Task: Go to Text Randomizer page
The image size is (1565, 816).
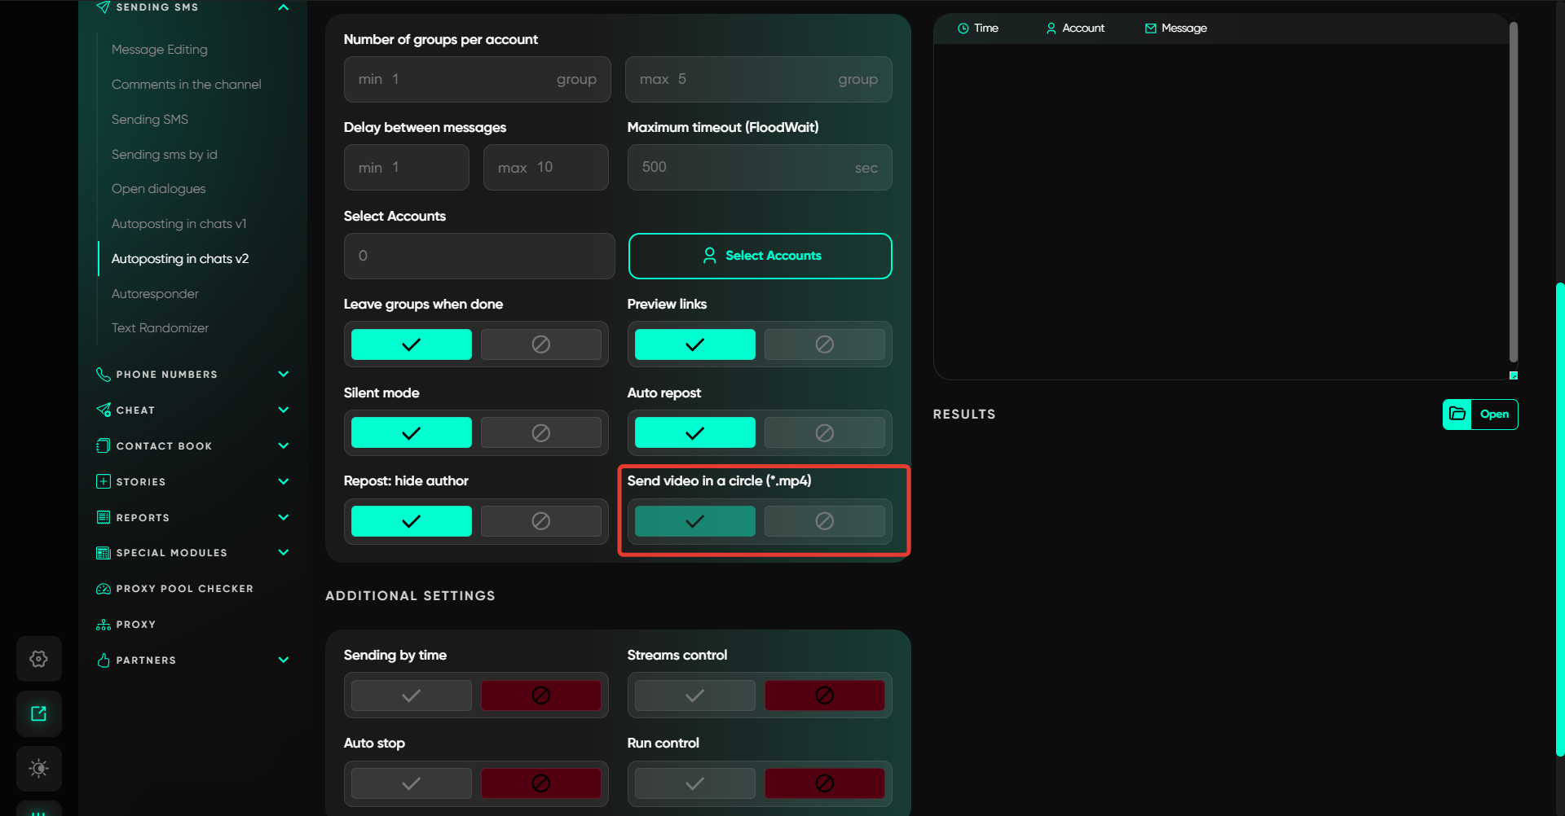Action: pyautogui.click(x=160, y=328)
